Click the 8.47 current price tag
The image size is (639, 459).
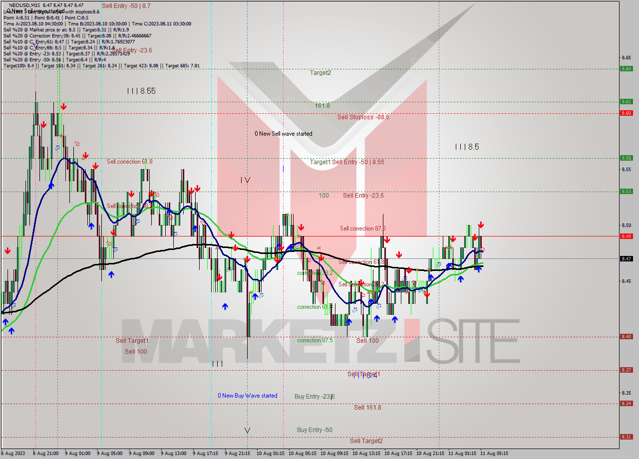[627, 258]
